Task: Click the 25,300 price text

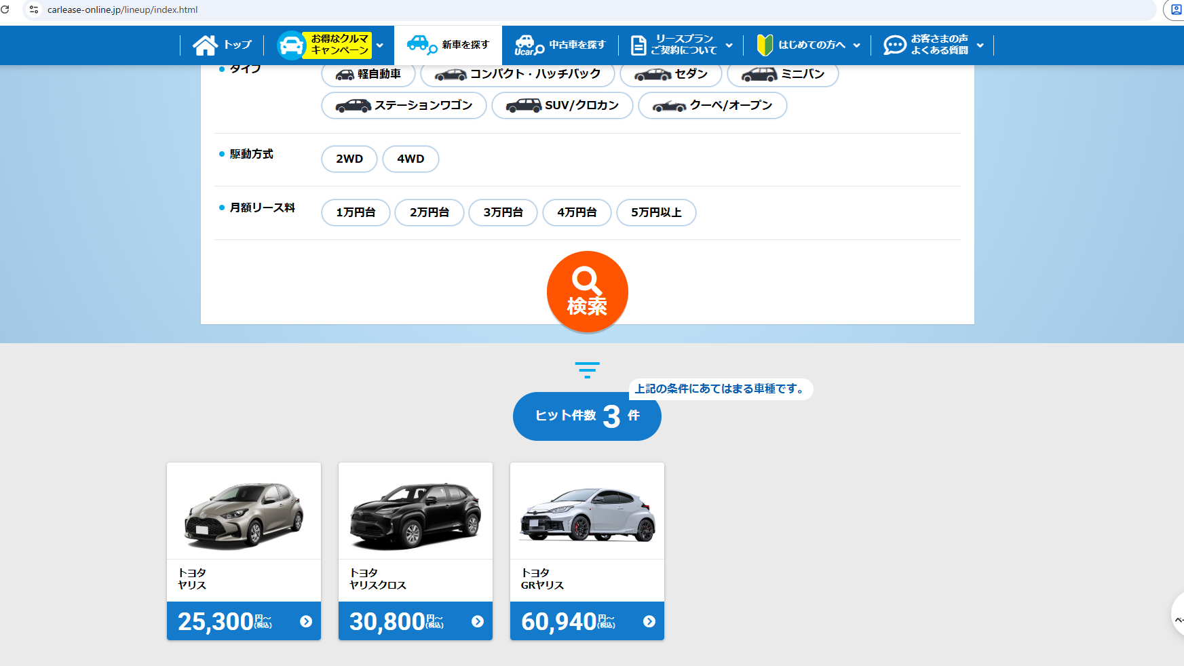Action: point(216,621)
